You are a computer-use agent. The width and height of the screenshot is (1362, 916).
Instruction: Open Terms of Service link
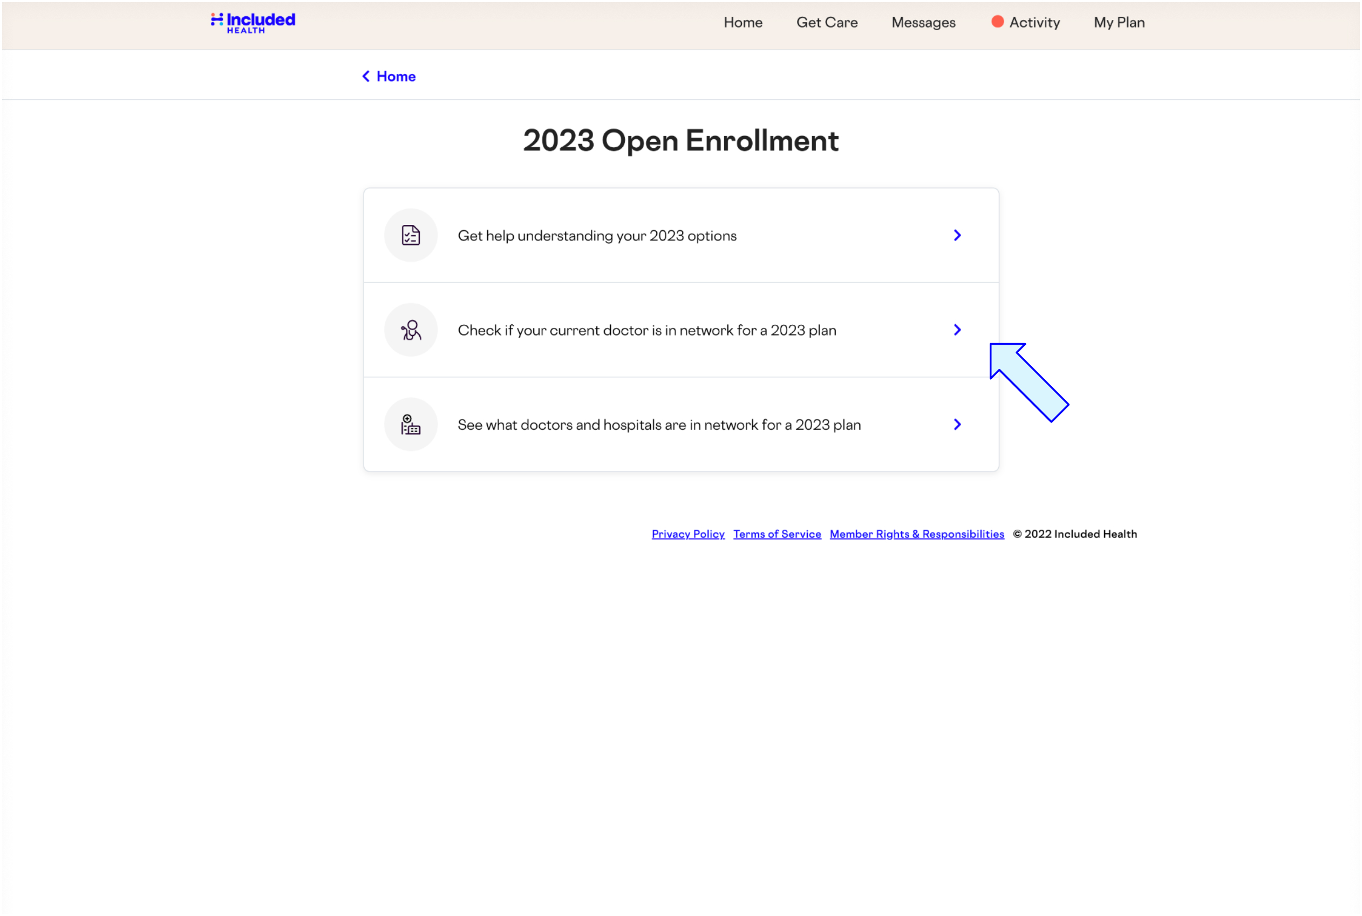tap(777, 534)
